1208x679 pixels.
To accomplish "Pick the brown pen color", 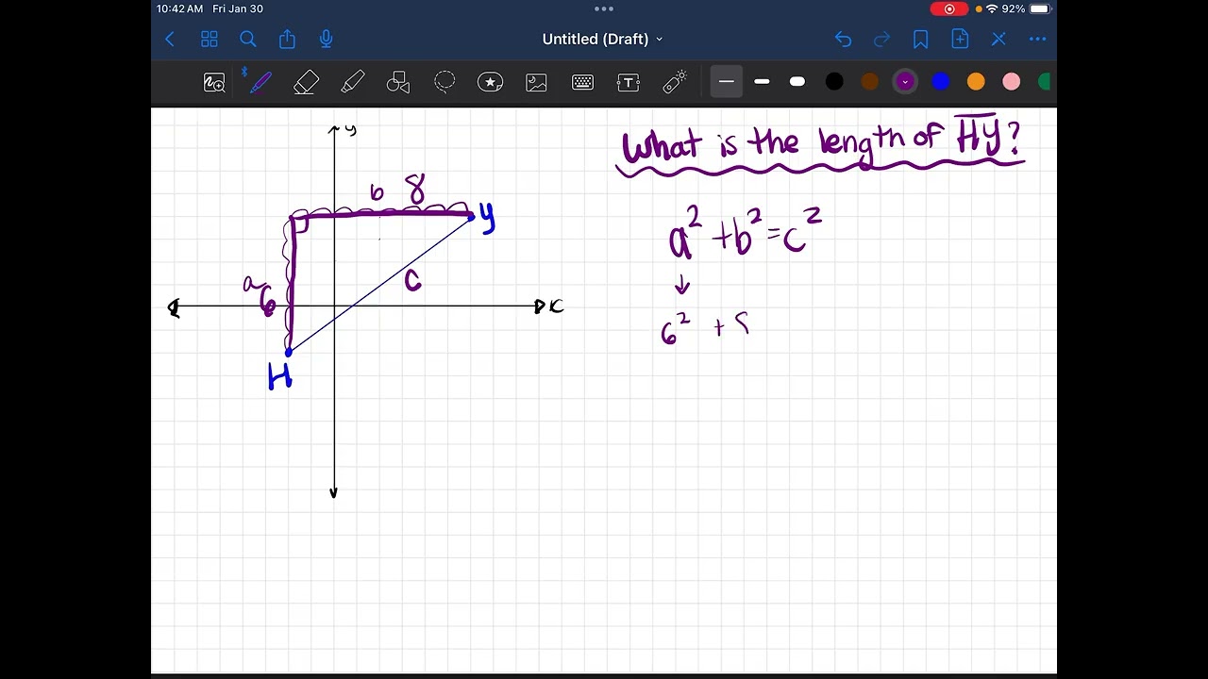I will coord(869,82).
